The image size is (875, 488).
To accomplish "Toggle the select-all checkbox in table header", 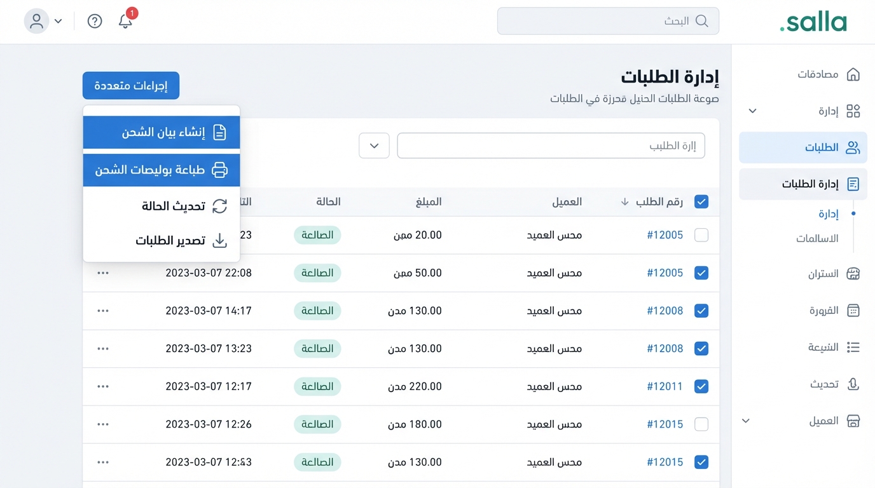I will click(701, 201).
